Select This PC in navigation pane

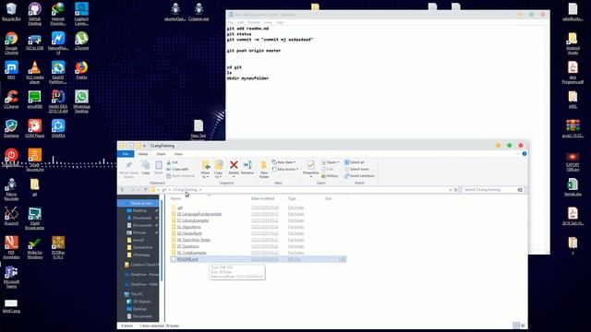[136, 294]
